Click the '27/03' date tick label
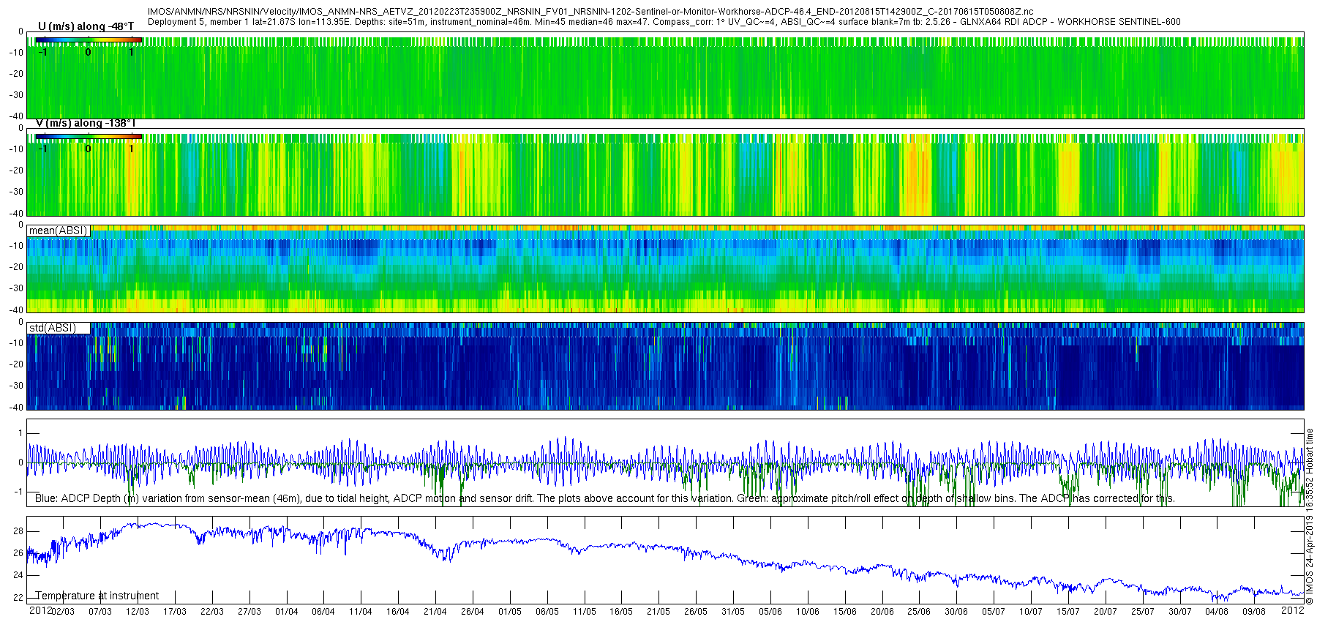Viewport: 1317px width, 622px height. (249, 612)
